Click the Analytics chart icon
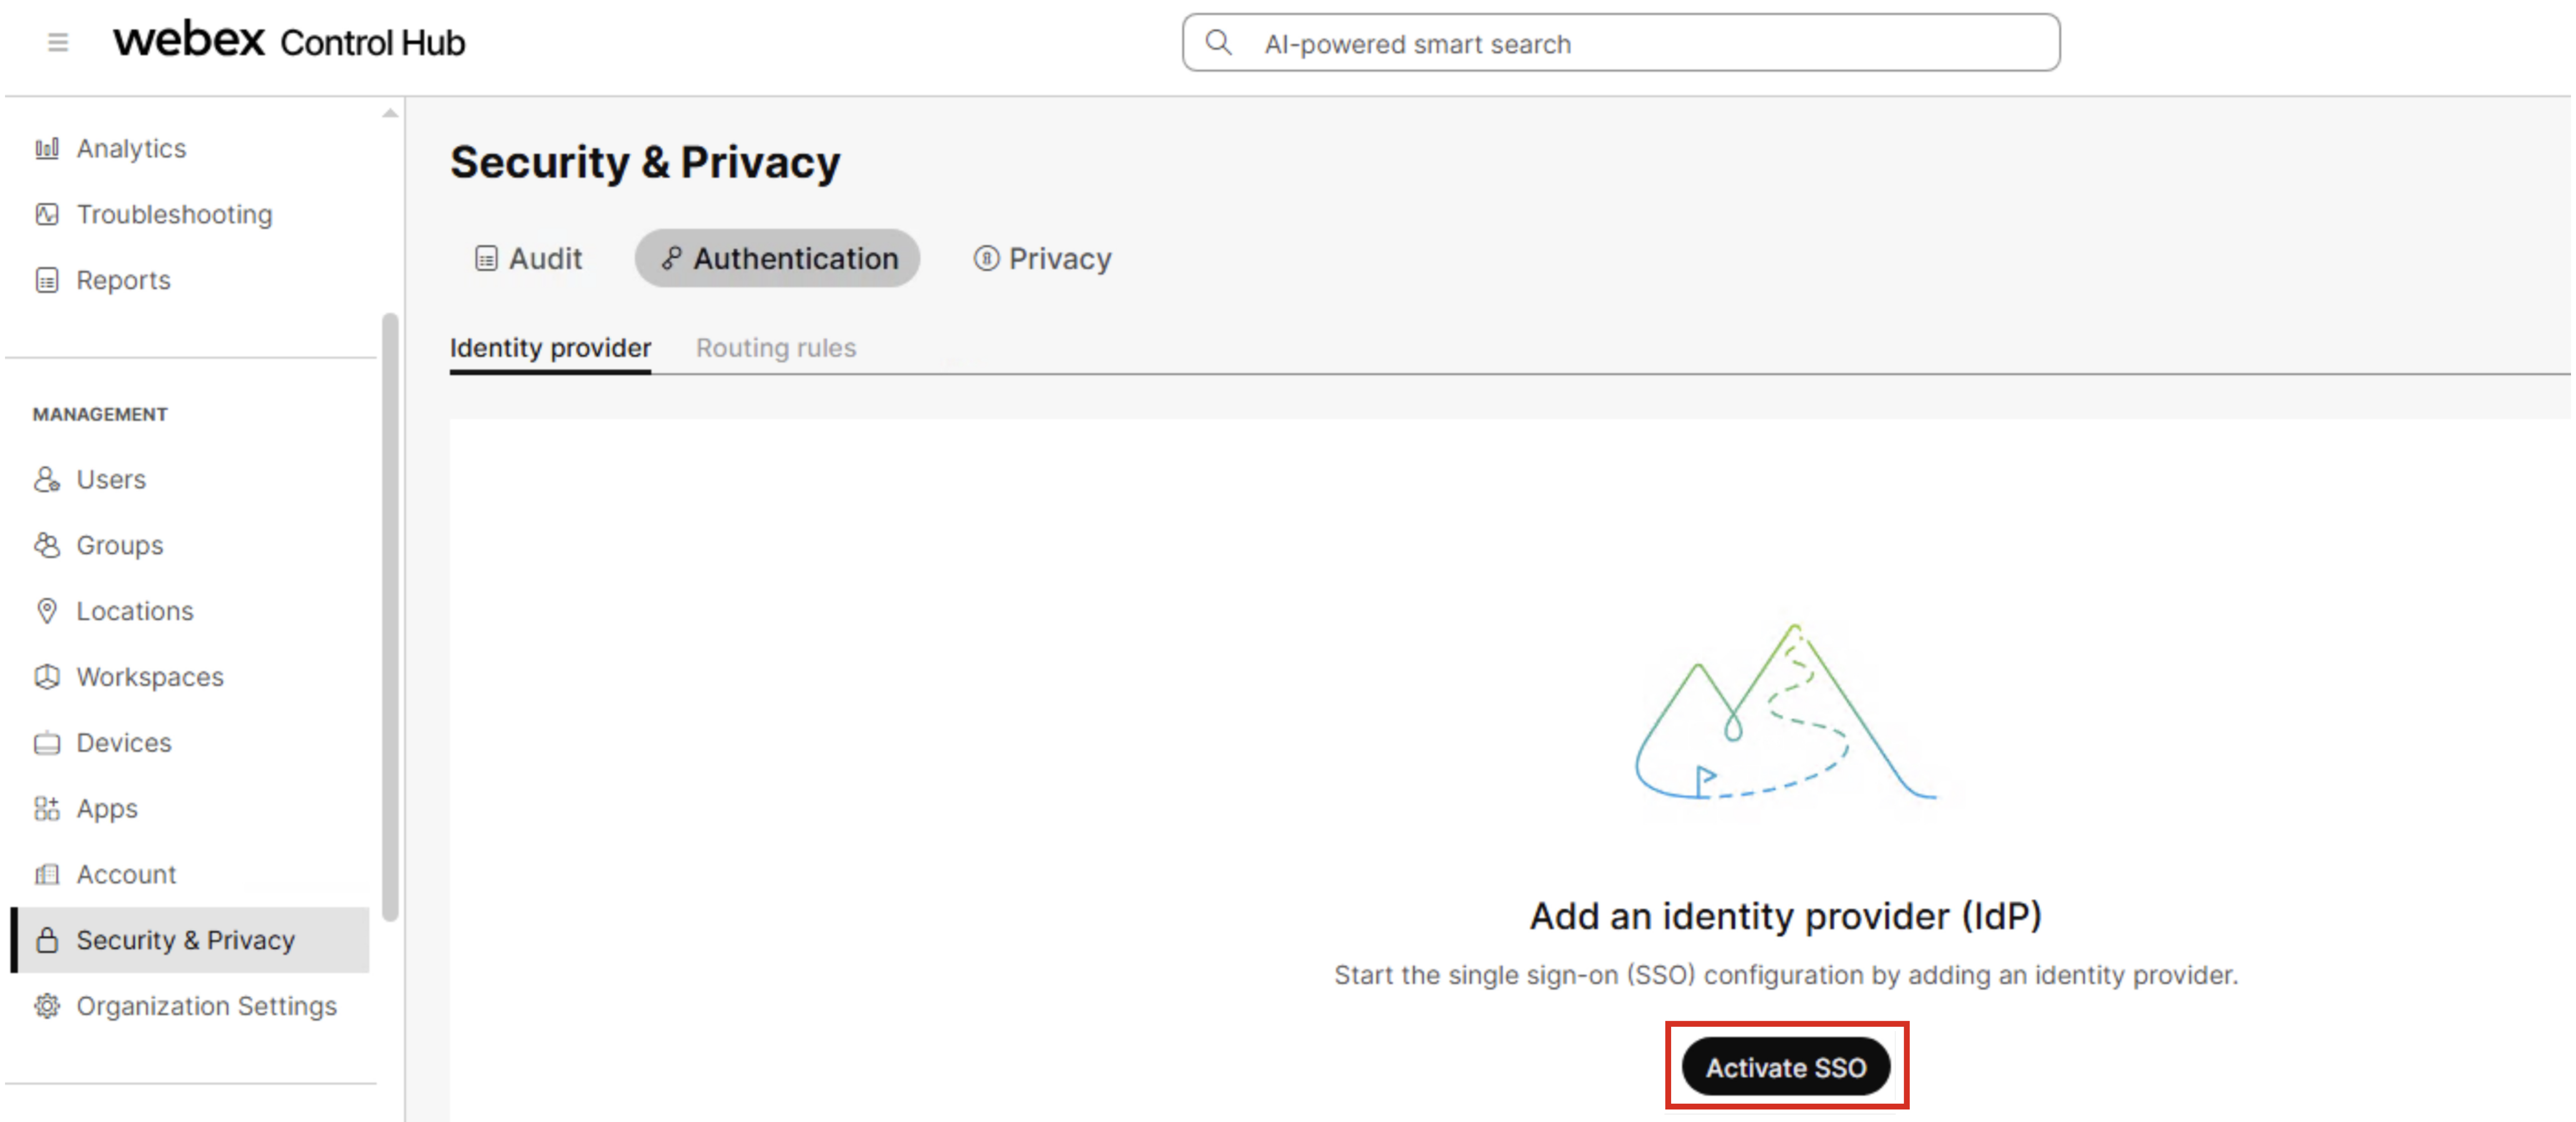 pyautogui.click(x=47, y=149)
